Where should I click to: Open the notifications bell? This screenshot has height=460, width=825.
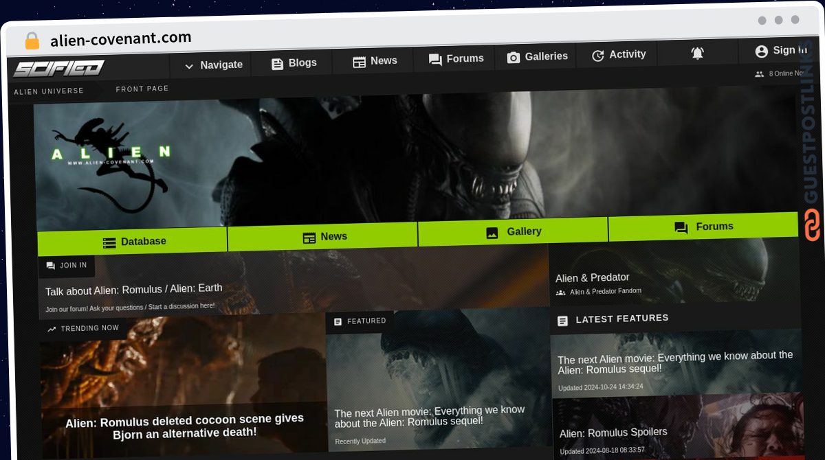click(x=697, y=53)
